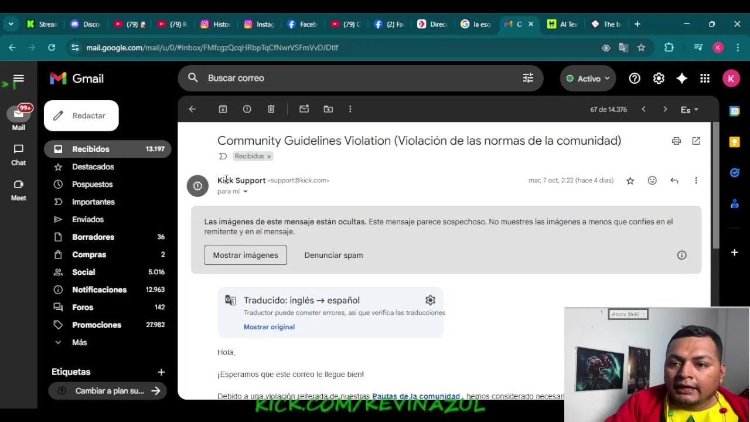
Task: Open the Activo status dropdown
Action: point(588,79)
